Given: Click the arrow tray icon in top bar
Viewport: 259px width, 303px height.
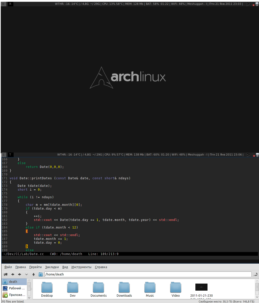Looking at the screenshot, I should click(248, 4).
